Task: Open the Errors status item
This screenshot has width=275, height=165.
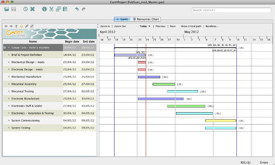Action: pyautogui.click(x=264, y=163)
